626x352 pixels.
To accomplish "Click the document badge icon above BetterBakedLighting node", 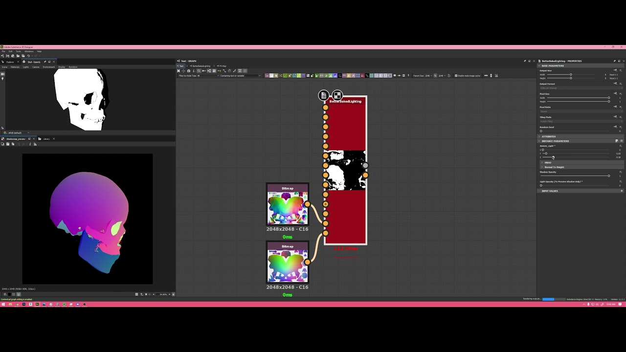I will tap(323, 95).
